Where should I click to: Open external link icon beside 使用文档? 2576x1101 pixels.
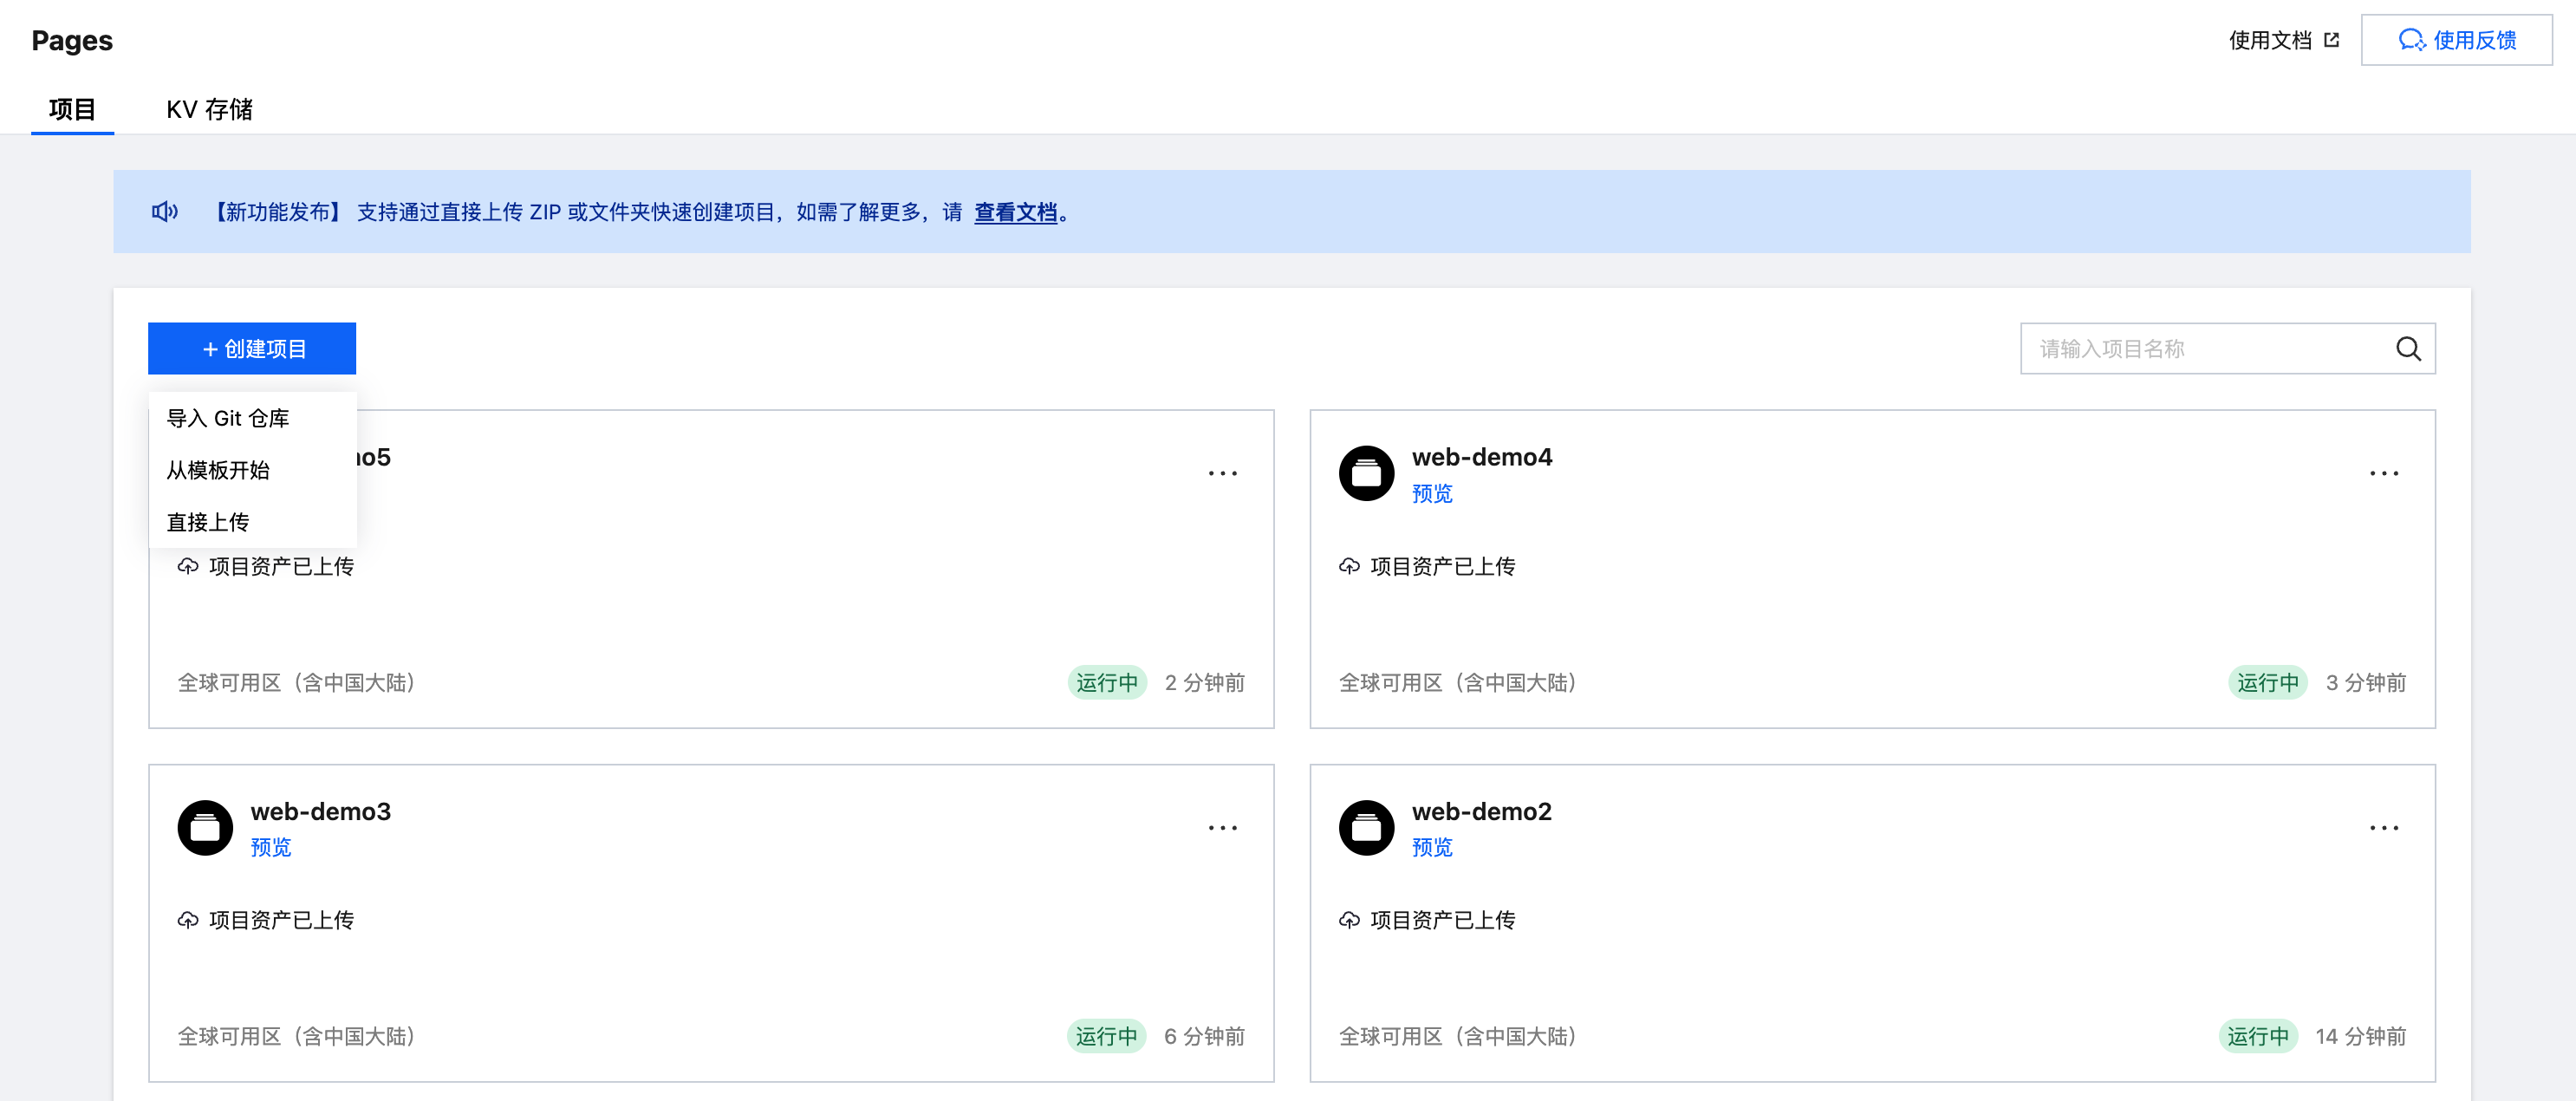pyautogui.click(x=2331, y=40)
